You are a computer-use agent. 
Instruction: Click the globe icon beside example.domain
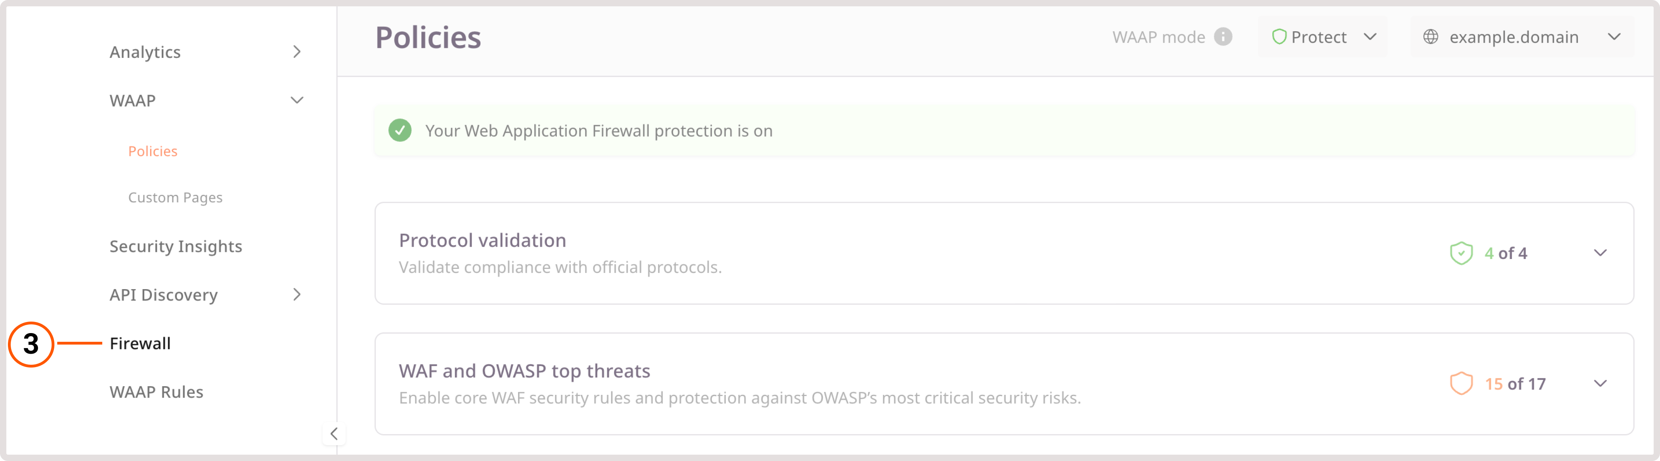[x=1430, y=37]
